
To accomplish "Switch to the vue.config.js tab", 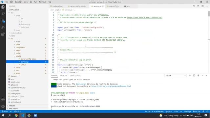I will tap(113, 6).
